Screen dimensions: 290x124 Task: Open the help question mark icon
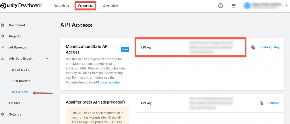220,6
